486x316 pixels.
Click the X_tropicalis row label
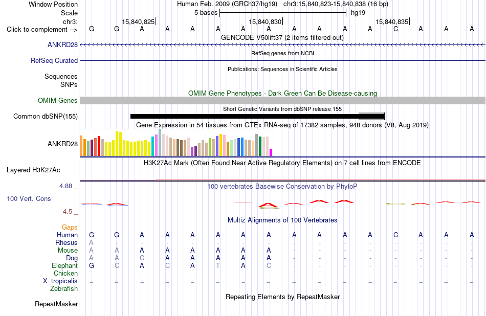point(60,281)
